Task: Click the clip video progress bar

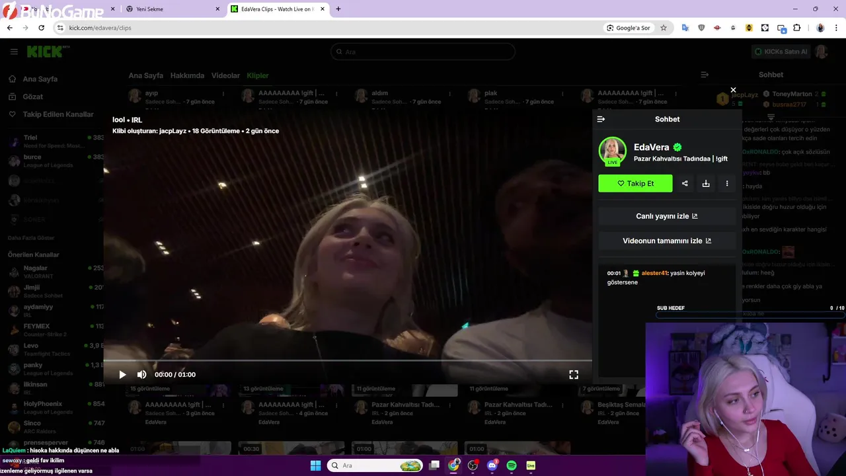Action: (348, 360)
